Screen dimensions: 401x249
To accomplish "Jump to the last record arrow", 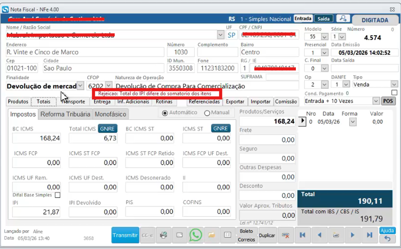I will (369, 235).
